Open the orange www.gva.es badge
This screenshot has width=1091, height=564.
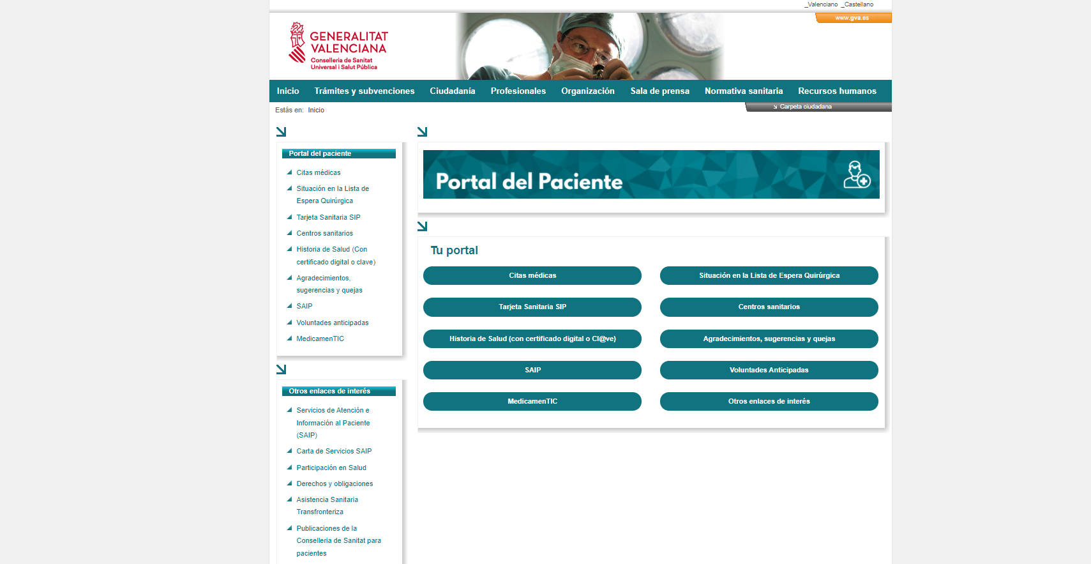point(852,18)
